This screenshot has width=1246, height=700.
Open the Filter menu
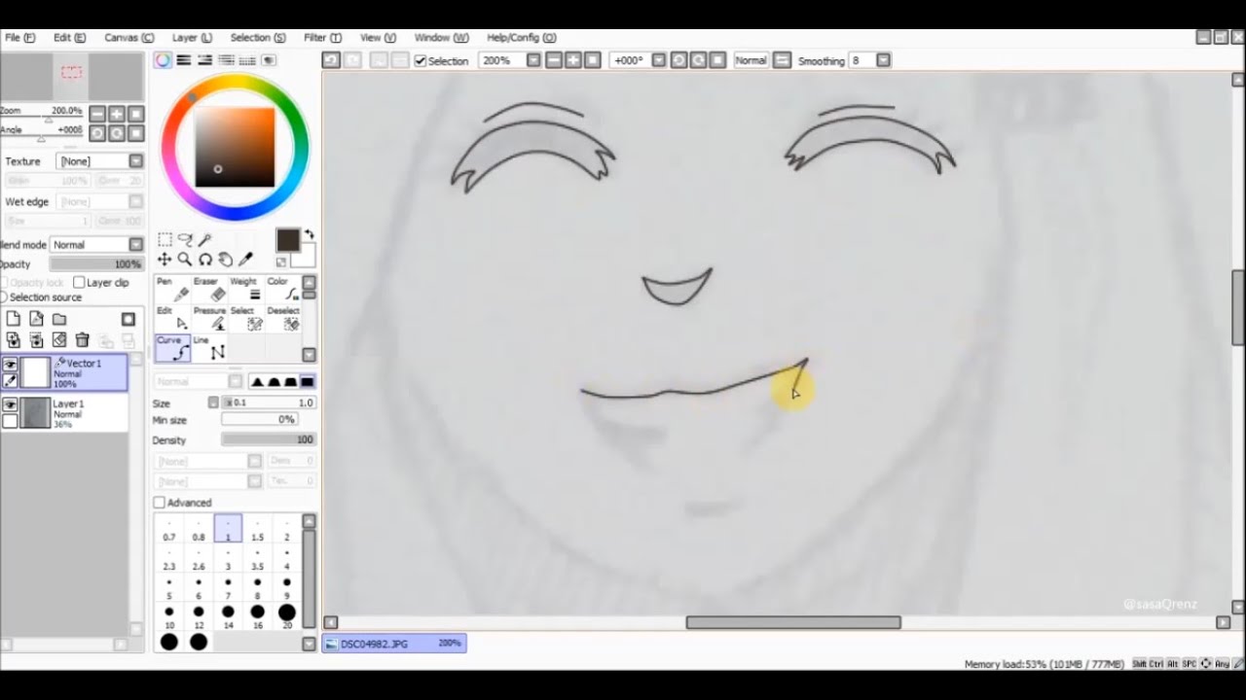[x=322, y=37]
